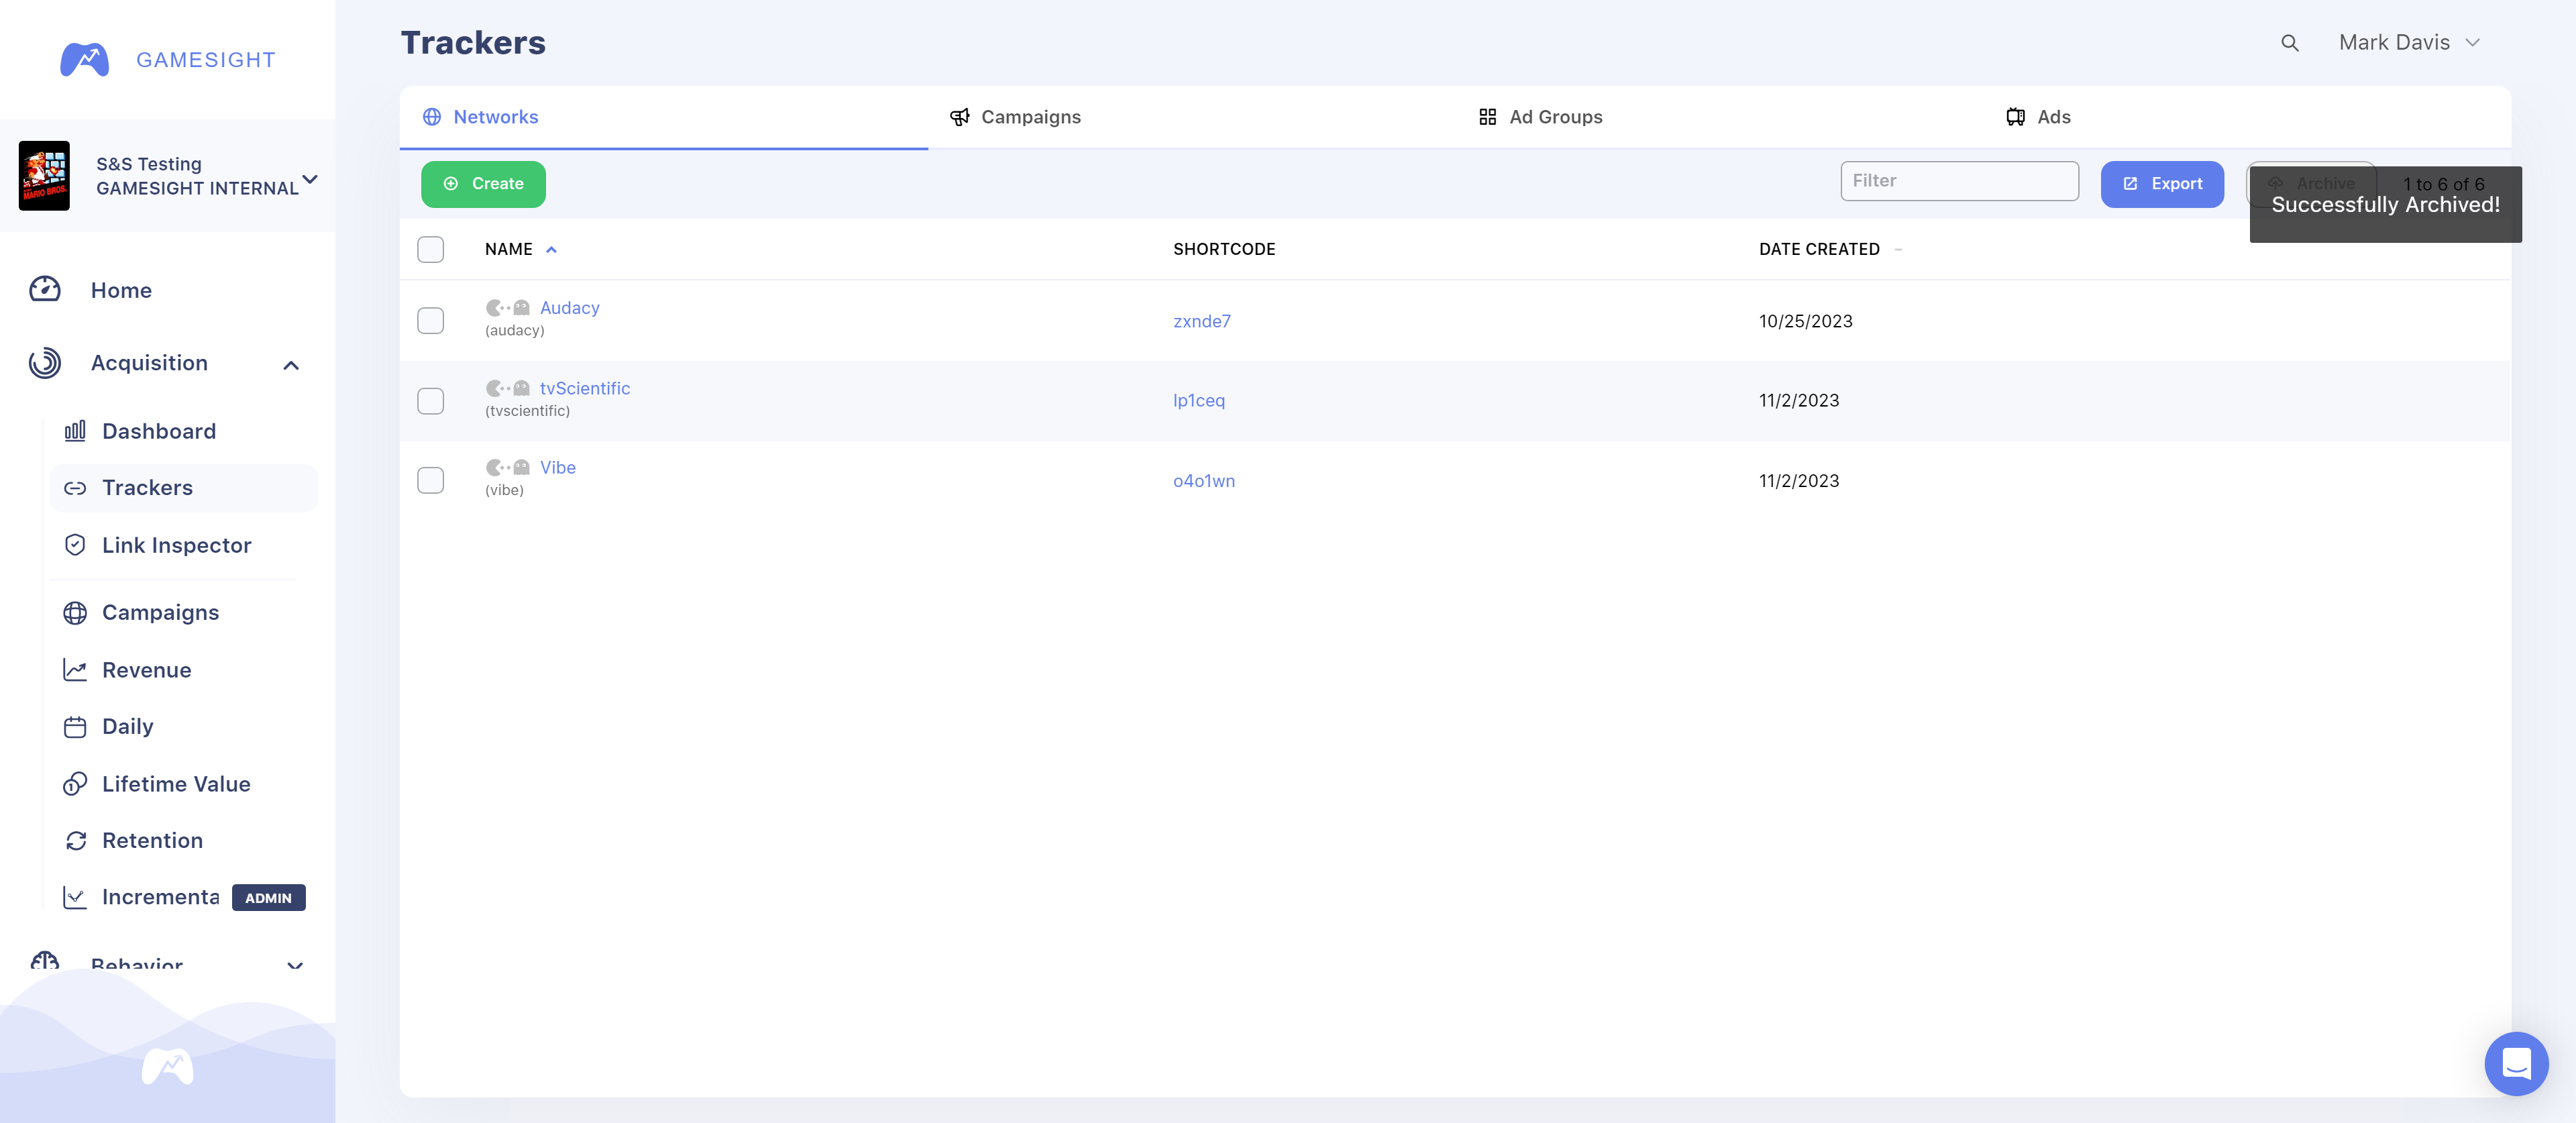Open Link Inspector page
The height and width of the screenshot is (1123, 2576).
tap(176, 545)
